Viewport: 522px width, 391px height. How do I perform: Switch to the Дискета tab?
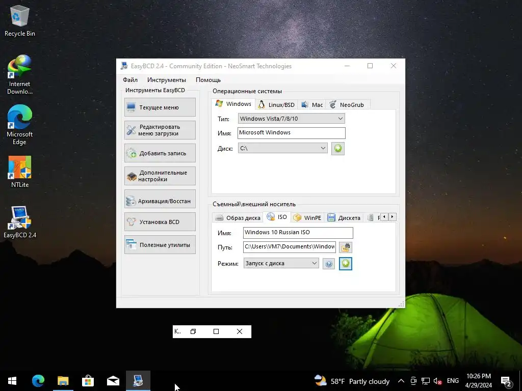(x=344, y=218)
